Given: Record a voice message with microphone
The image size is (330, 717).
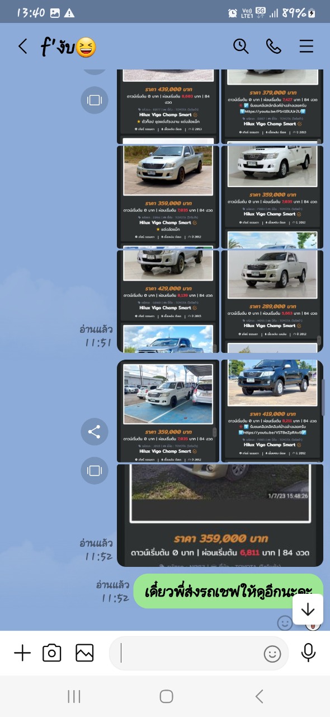Looking at the screenshot, I should [308, 653].
